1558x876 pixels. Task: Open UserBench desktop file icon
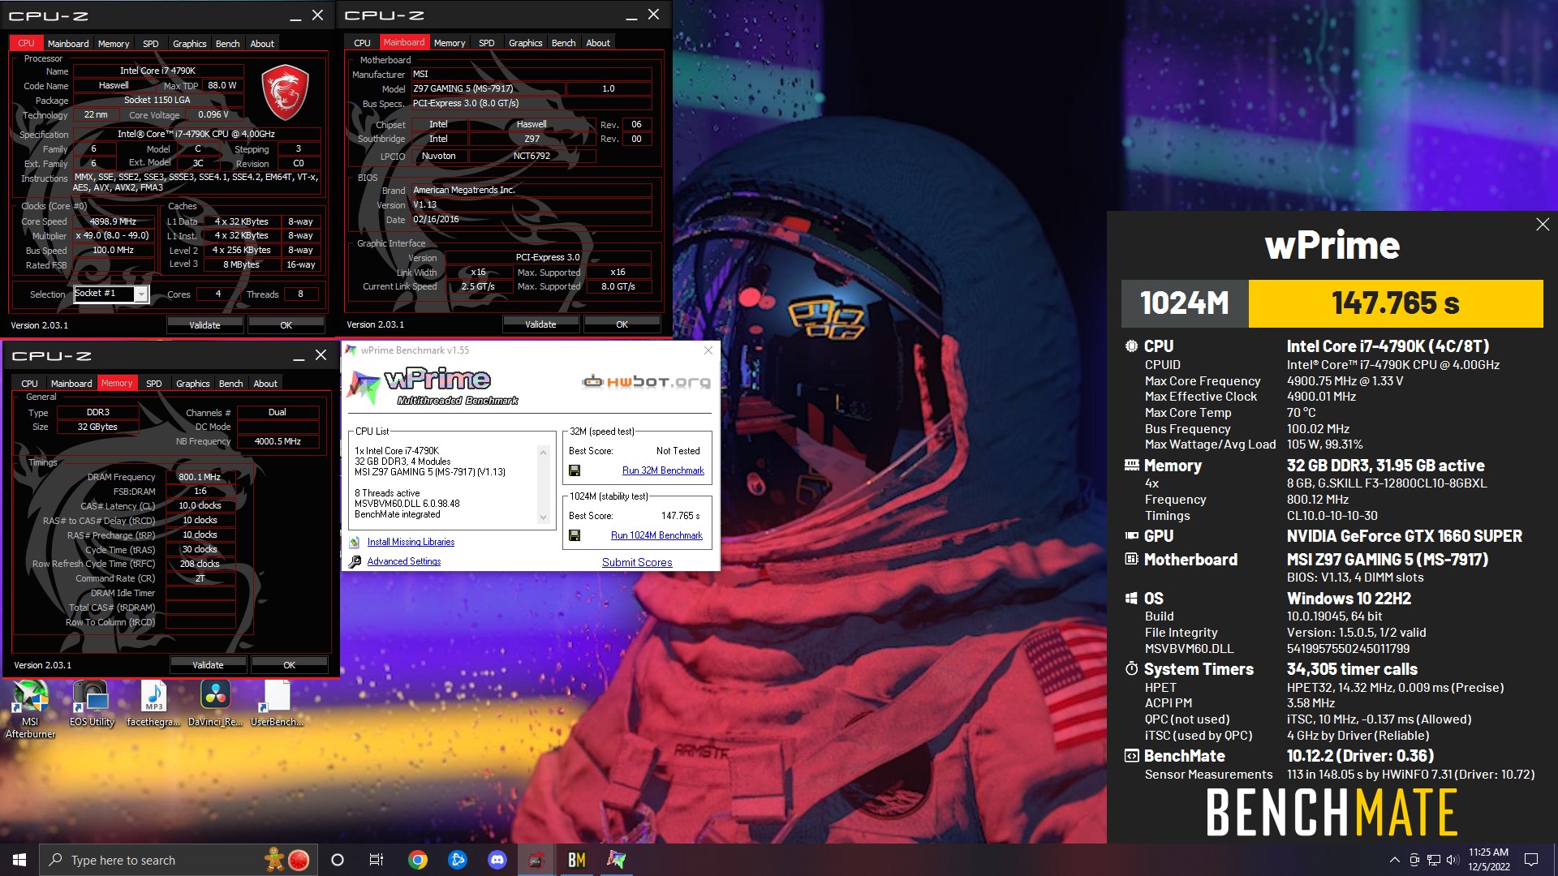pyautogui.click(x=277, y=703)
